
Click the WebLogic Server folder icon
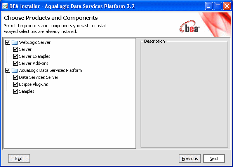[15, 42]
